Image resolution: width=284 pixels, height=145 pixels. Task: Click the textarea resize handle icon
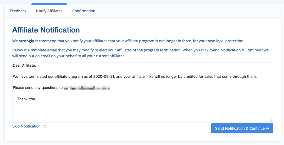point(271,121)
